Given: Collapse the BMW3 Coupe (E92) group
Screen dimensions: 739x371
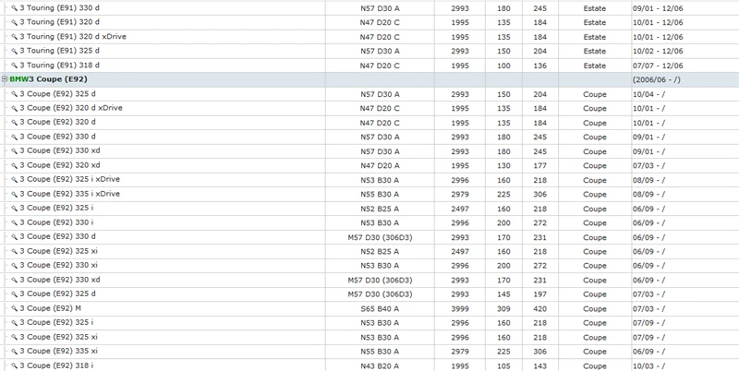Looking at the screenshot, I should click(5, 79).
